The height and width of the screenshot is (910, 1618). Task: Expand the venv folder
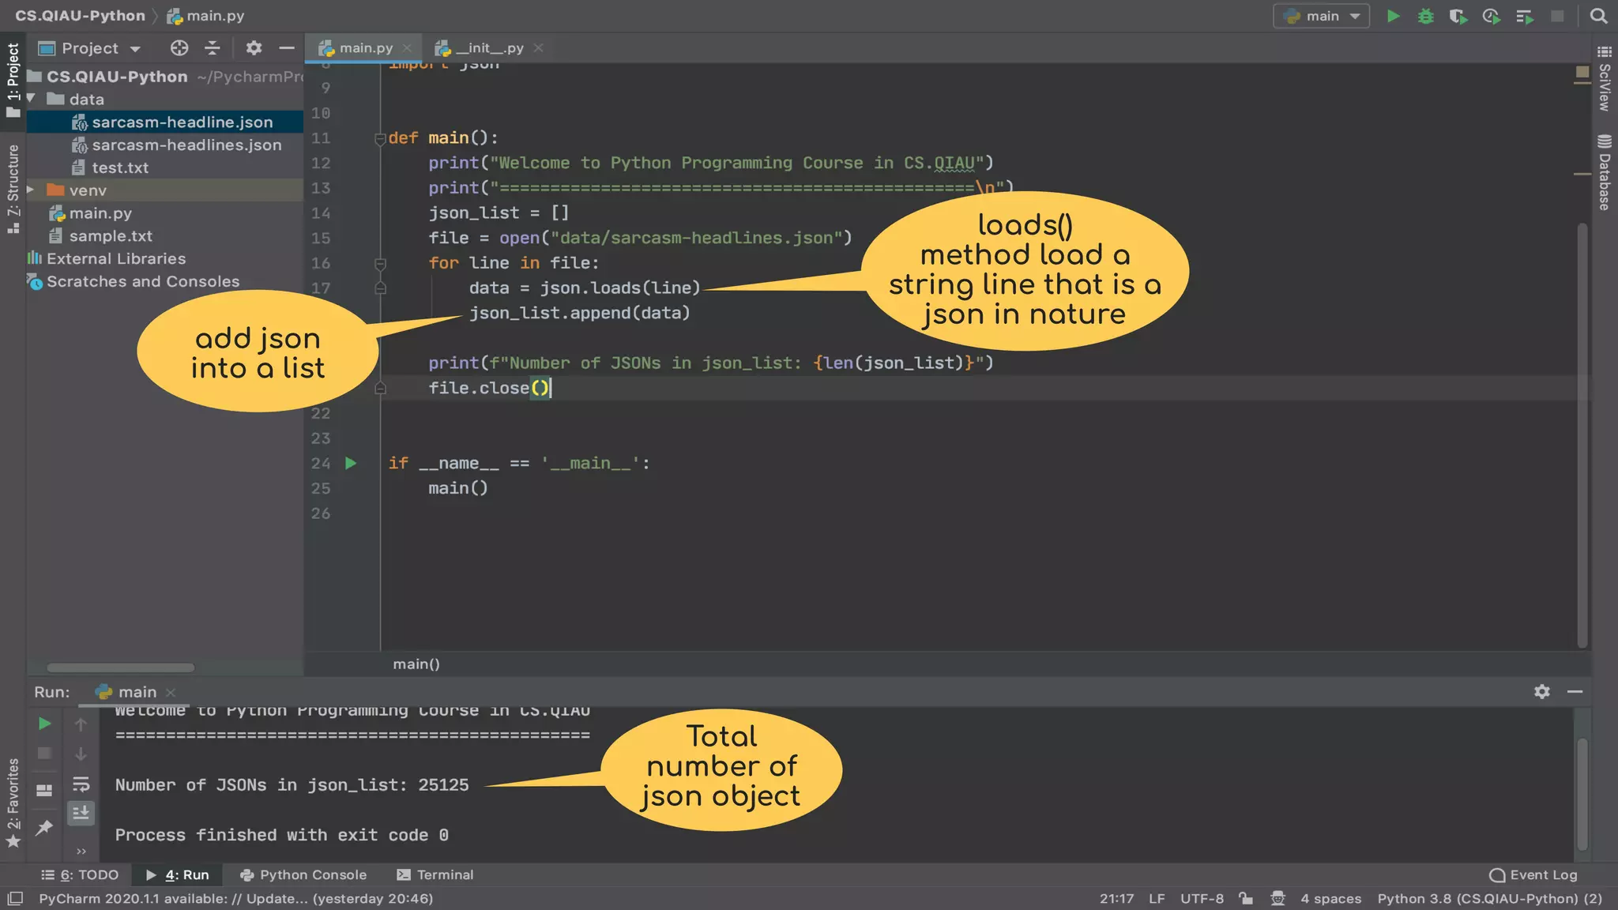pos(31,190)
